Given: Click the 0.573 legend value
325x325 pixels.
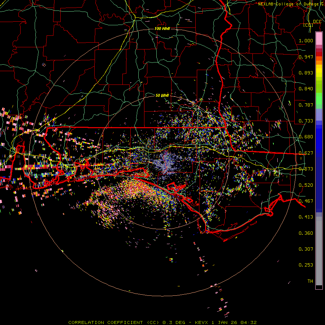Looking at the screenshot, I should tap(306, 169).
